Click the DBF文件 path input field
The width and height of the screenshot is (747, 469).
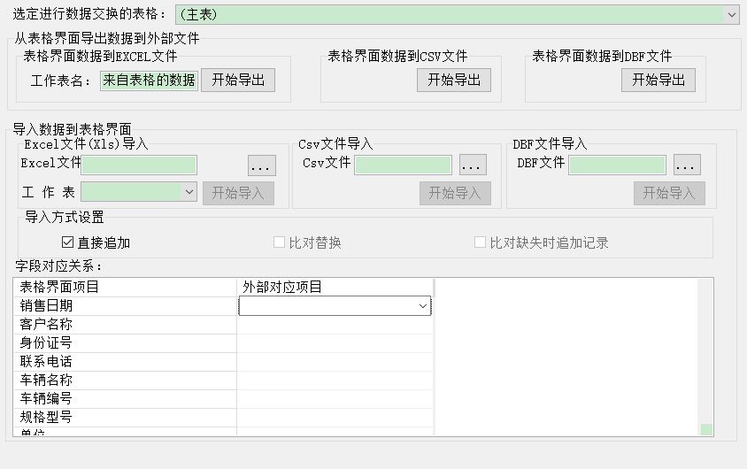coord(617,165)
